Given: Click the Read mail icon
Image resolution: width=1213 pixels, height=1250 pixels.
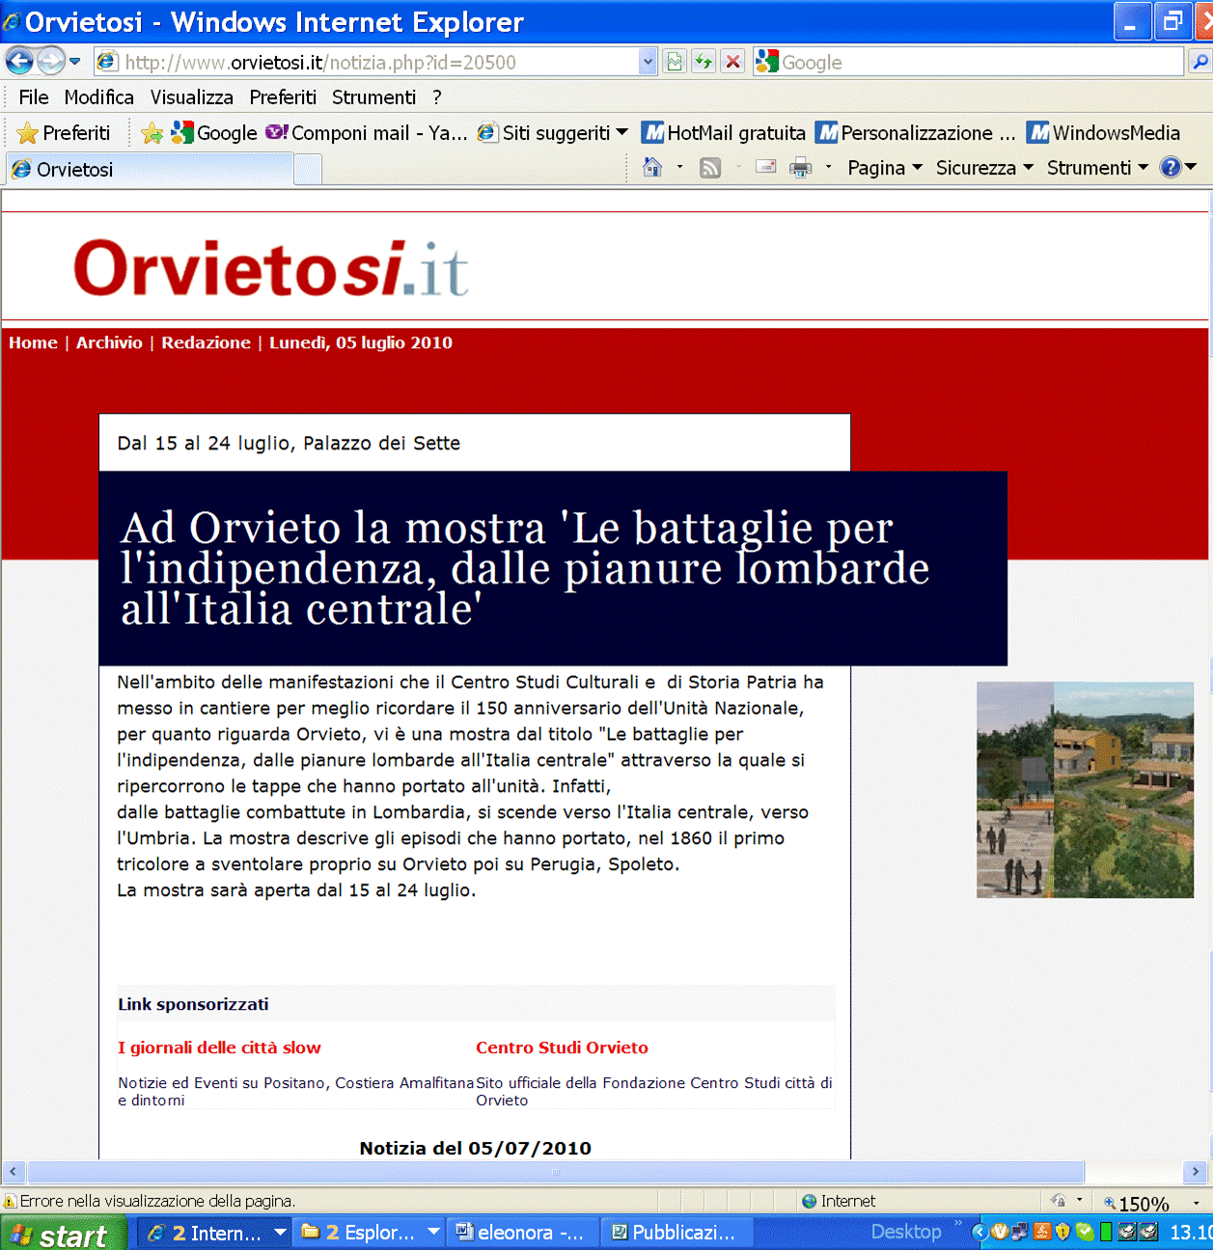Looking at the screenshot, I should point(766,168).
